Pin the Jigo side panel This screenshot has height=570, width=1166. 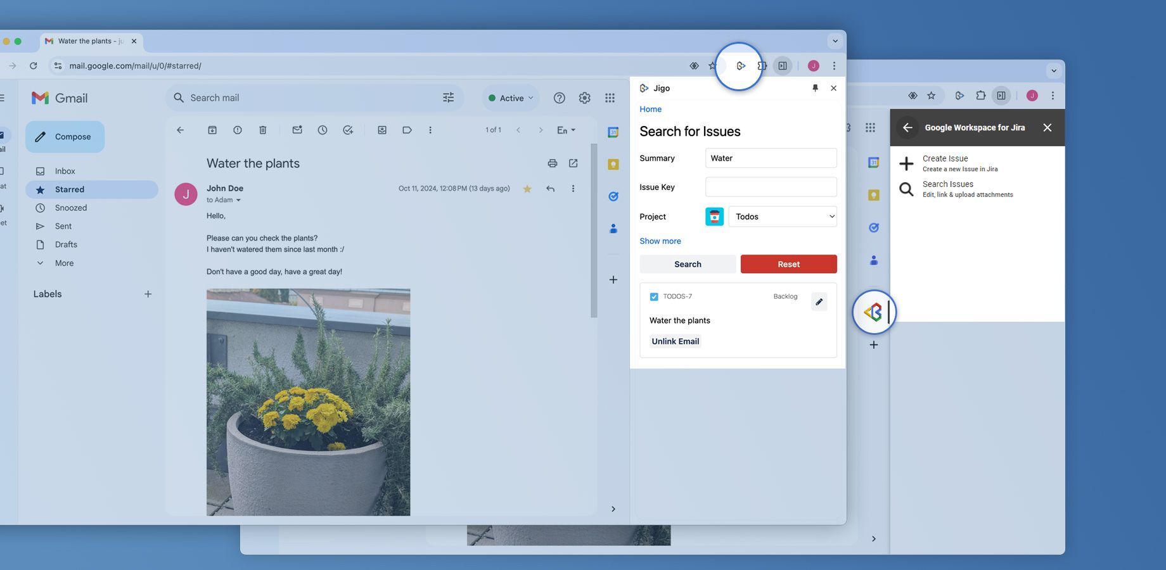click(815, 88)
